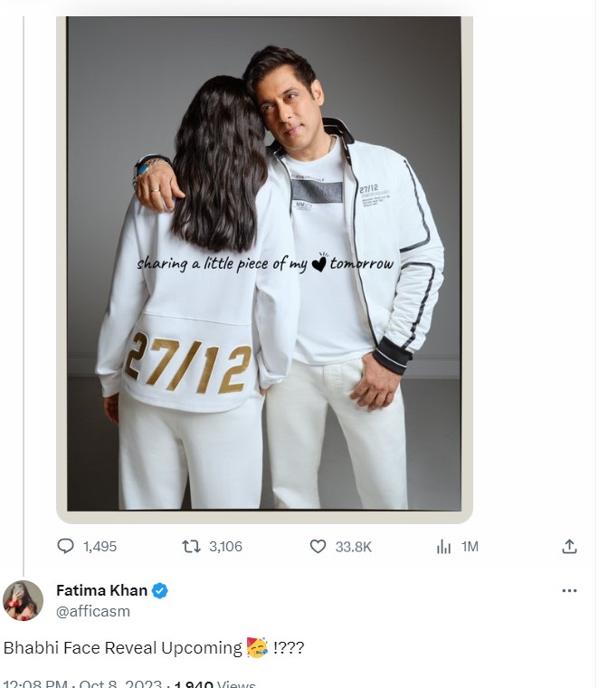Click the 1M views count
Image resolution: width=608 pixels, height=688 pixels.
click(470, 546)
